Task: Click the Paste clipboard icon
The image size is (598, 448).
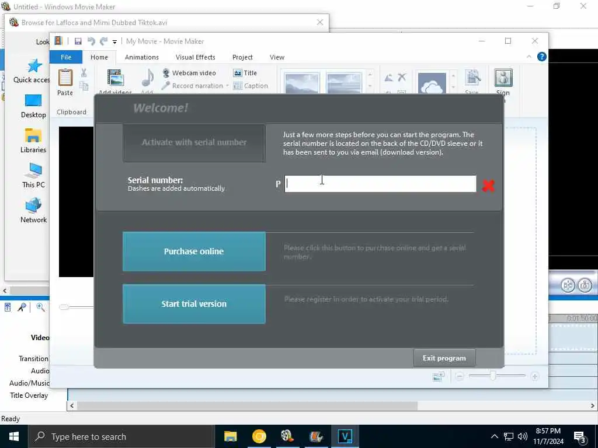Action: 65,78
